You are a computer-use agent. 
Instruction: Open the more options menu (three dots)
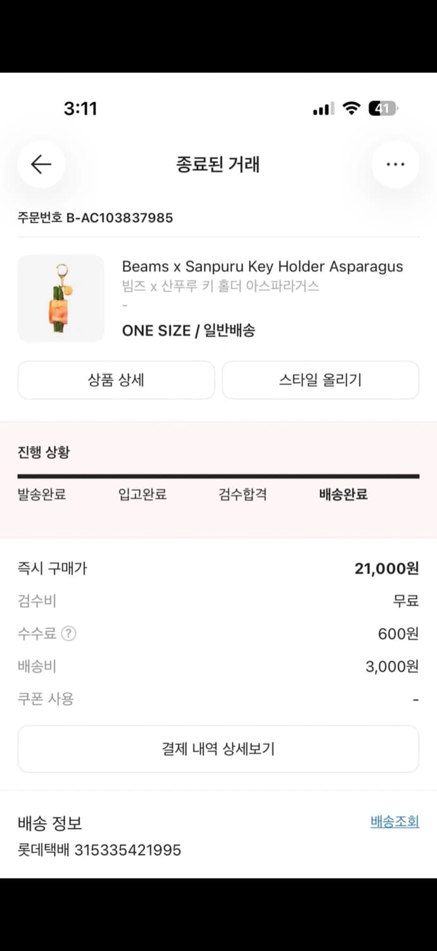(x=395, y=164)
